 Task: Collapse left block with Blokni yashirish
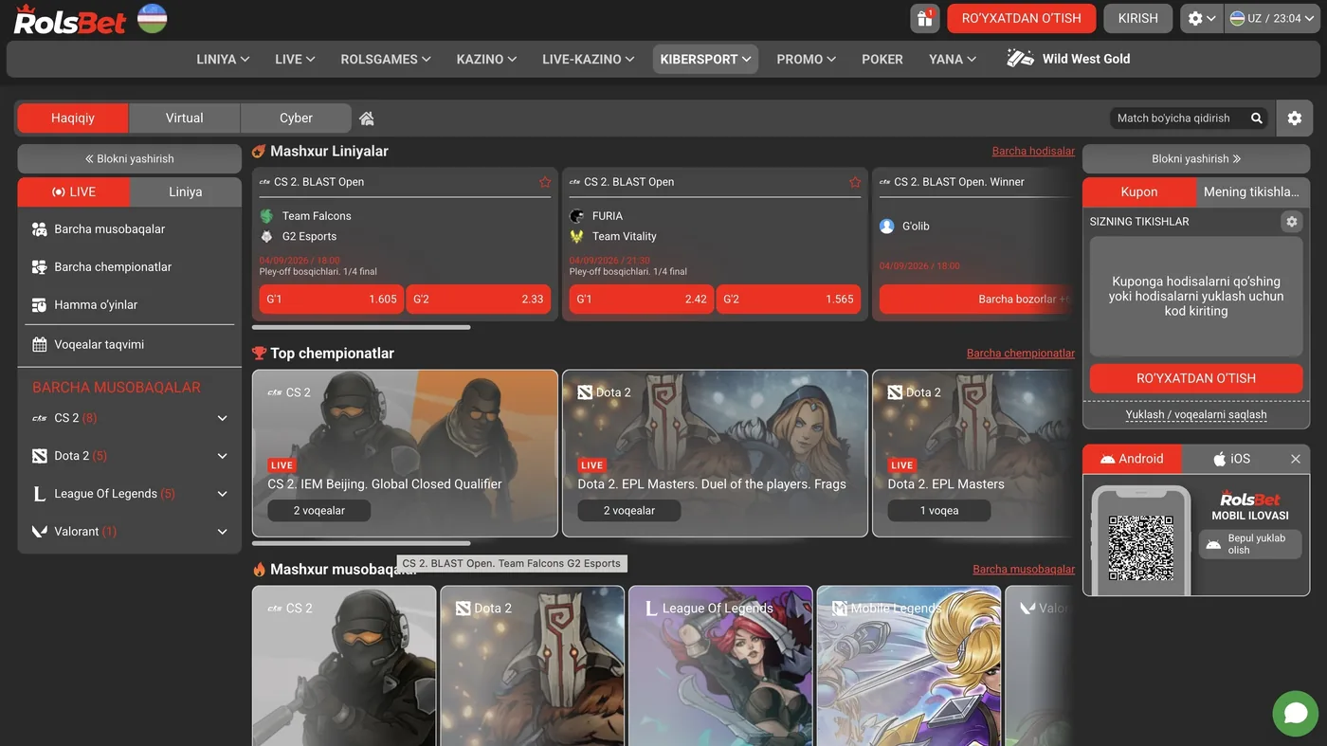(130, 159)
